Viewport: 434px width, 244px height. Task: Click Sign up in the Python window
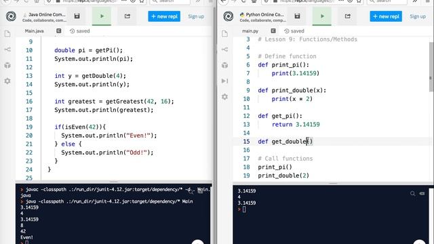[x=418, y=16]
